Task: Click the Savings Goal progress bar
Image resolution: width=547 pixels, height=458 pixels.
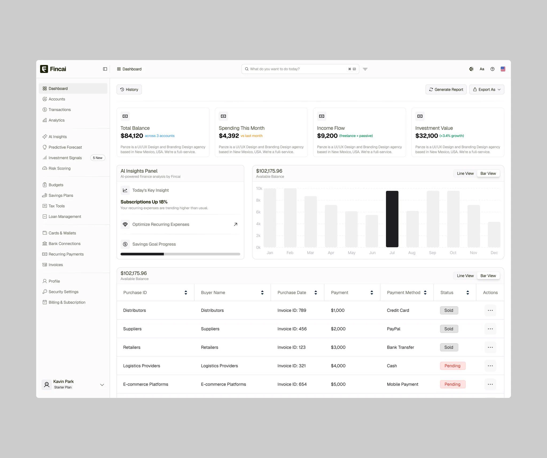Action: [x=180, y=254]
